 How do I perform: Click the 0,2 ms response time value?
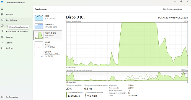(88, 89)
